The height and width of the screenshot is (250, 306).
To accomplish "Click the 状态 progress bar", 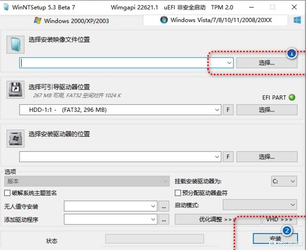I will point(155,239).
